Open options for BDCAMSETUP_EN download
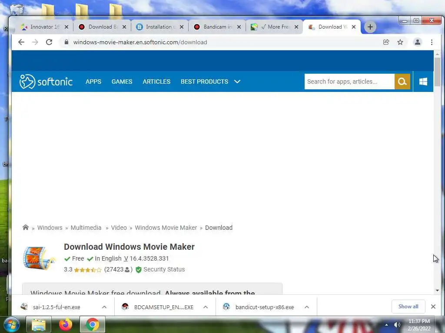This screenshot has width=445, height=333. tap(206, 307)
